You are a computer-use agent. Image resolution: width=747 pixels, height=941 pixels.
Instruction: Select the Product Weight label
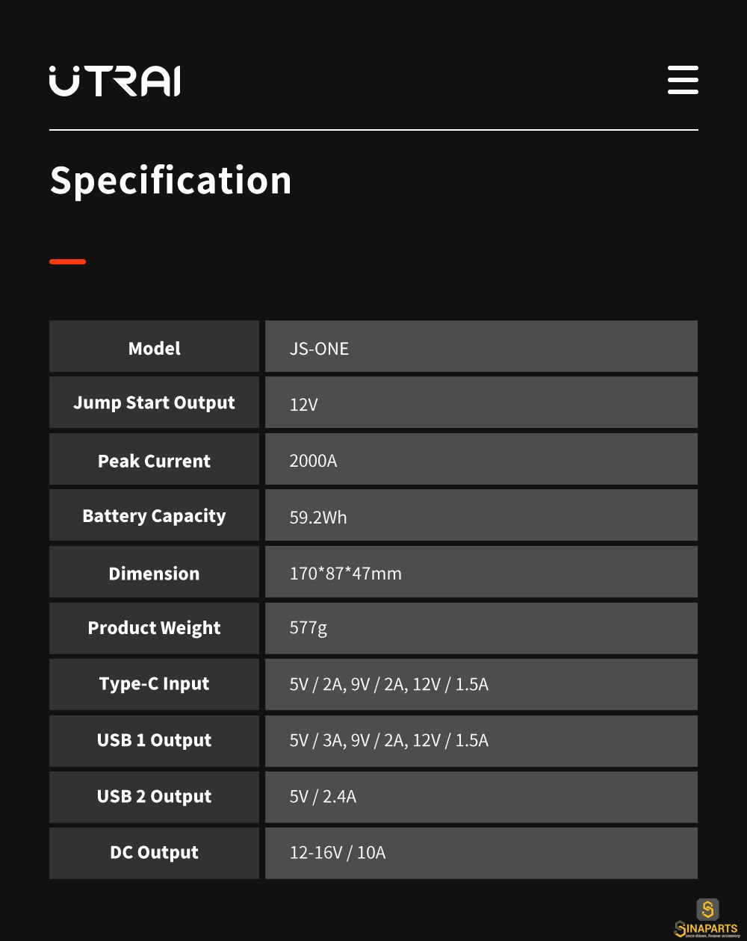point(154,629)
